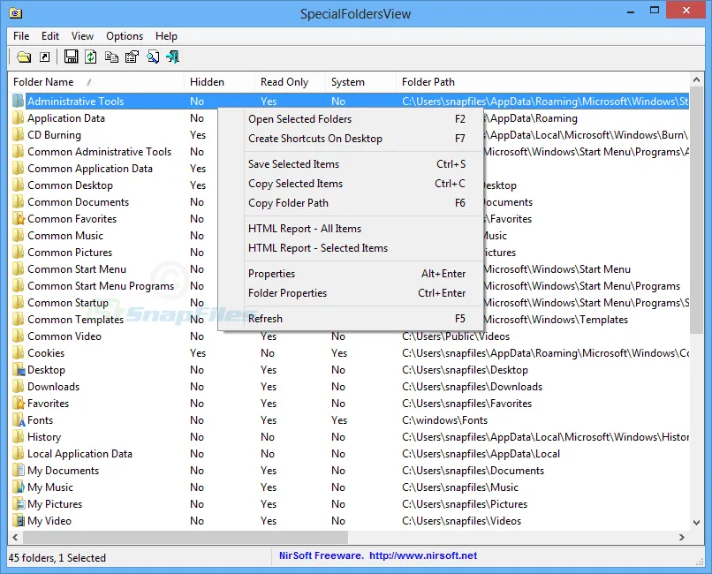The height and width of the screenshot is (574, 712).
Task: Click the '45 folders, 1 Selected' status text
Action: tap(57, 558)
